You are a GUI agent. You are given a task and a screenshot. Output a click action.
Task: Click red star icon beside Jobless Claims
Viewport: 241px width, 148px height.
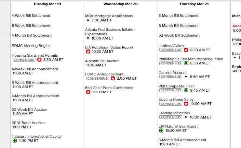pyautogui.click(x=186, y=50)
